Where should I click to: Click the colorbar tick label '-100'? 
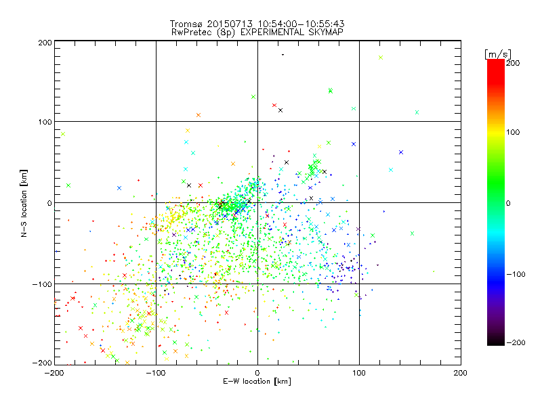[516, 274]
